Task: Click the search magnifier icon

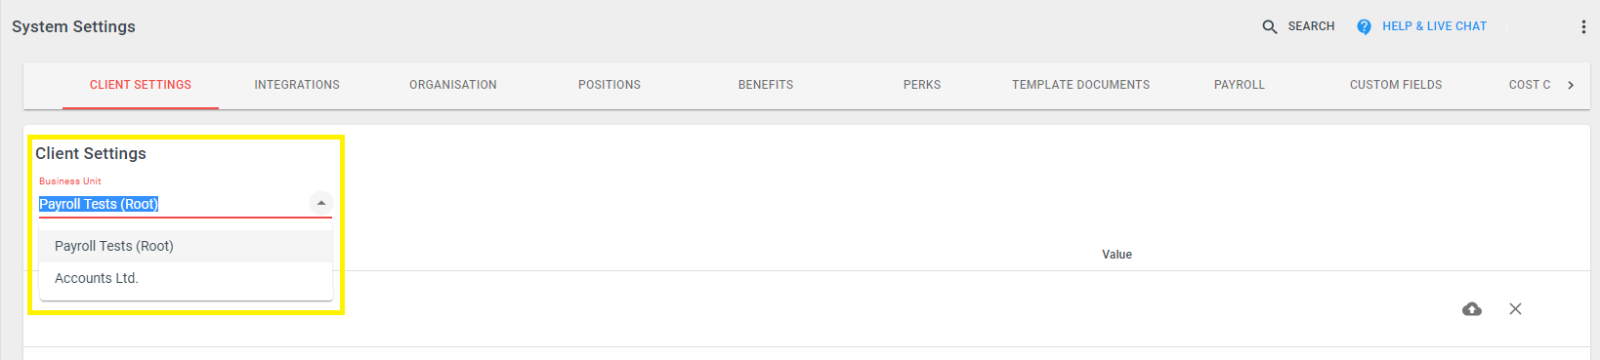Action: (1269, 27)
